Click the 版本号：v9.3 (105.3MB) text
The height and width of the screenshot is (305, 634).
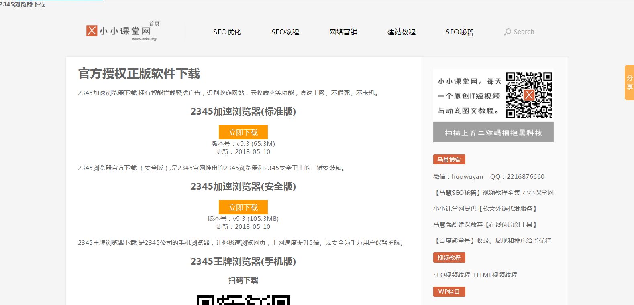243,219
